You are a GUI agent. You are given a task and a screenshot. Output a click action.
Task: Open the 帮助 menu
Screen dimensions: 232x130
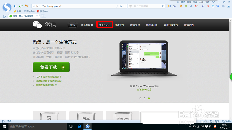(x=207, y=2)
